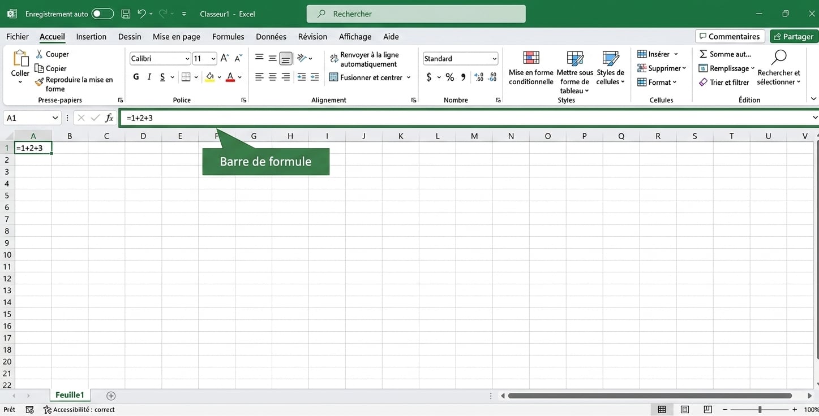Toggle italic I formatting
Screen dimensions: 819x416
(149, 77)
